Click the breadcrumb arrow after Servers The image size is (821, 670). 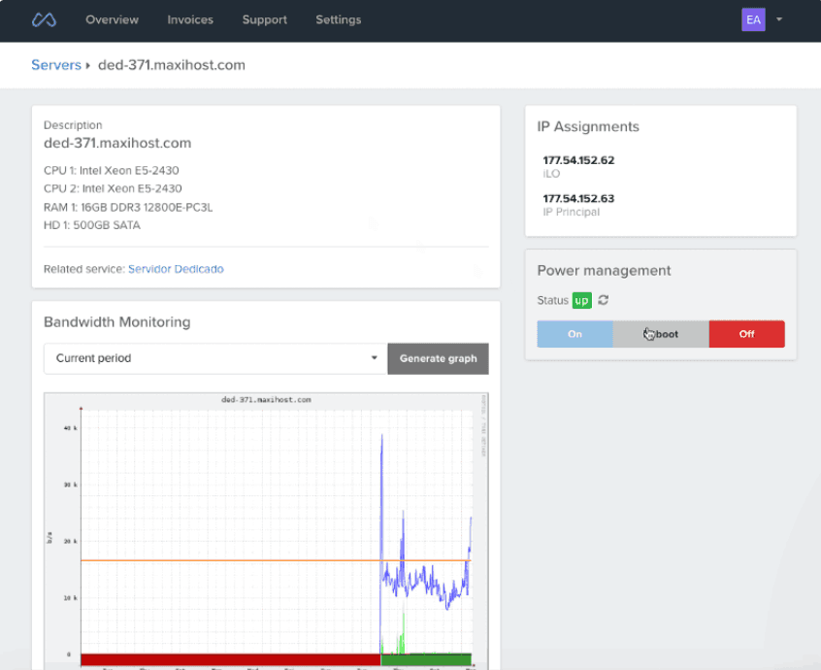pos(86,65)
